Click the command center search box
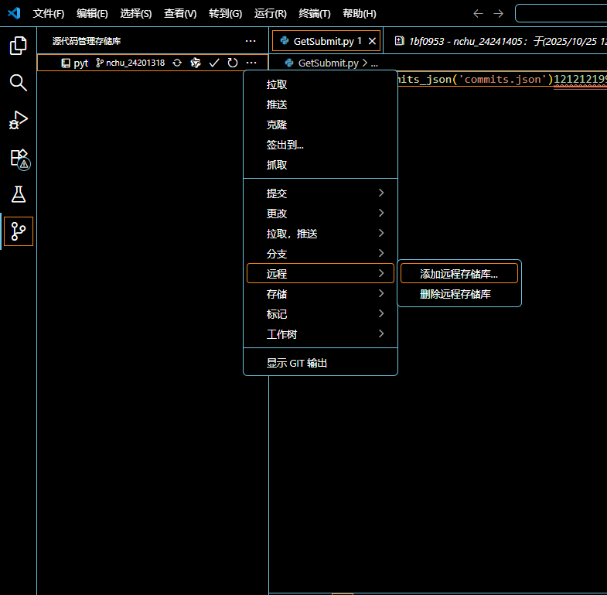 click(x=561, y=14)
